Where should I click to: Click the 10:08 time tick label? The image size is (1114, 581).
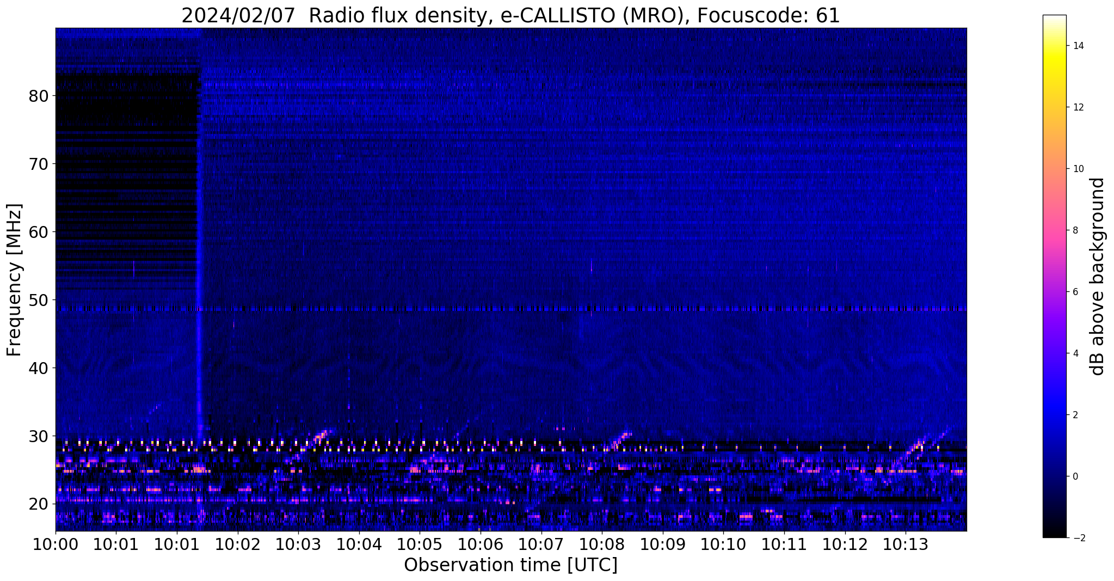click(x=602, y=545)
